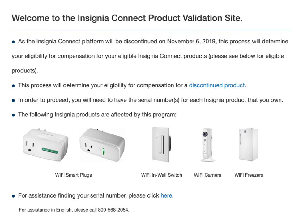This screenshot has width=303, height=219.
Task: Click the "WiFi In-Wall Switch" caption
Action: tap(162, 175)
